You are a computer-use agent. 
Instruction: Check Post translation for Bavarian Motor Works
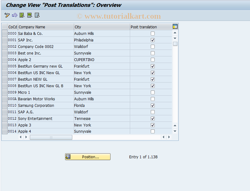(x=153, y=99)
